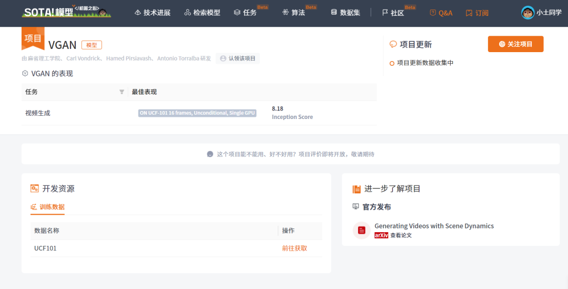Click the 查看论文 link
568x289 pixels.
coord(401,235)
